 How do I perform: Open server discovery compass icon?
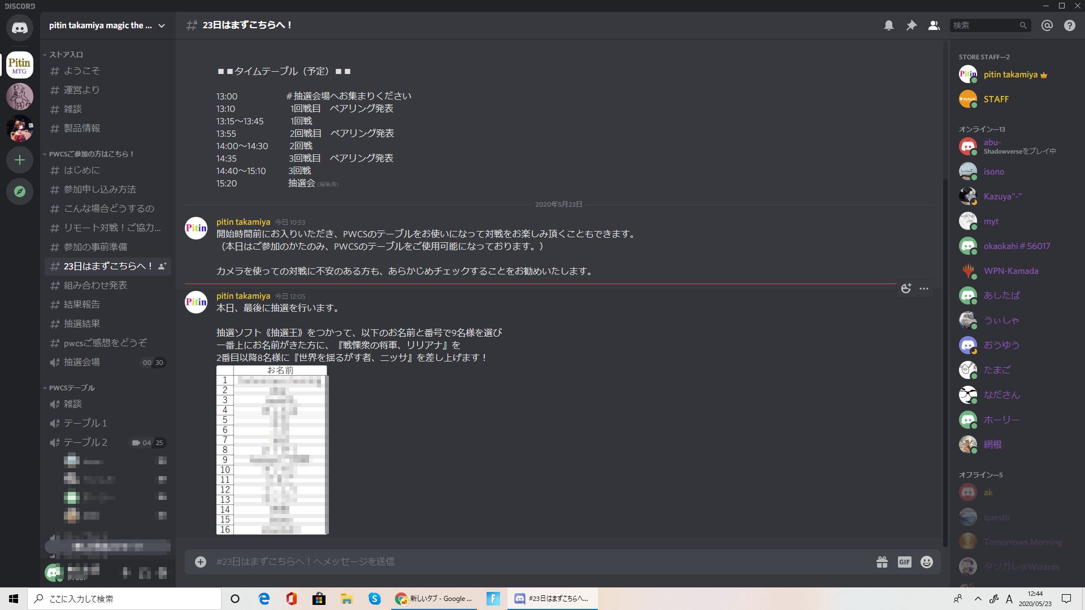click(x=19, y=191)
